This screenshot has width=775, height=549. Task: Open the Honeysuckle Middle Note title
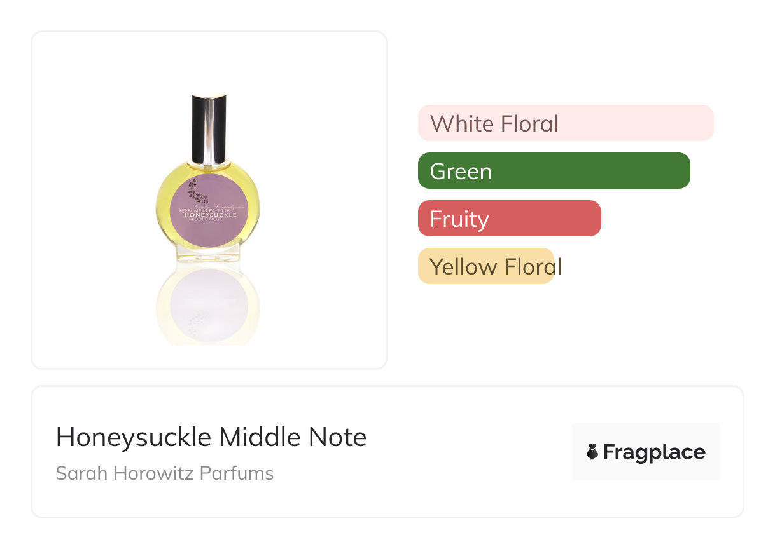tap(211, 437)
